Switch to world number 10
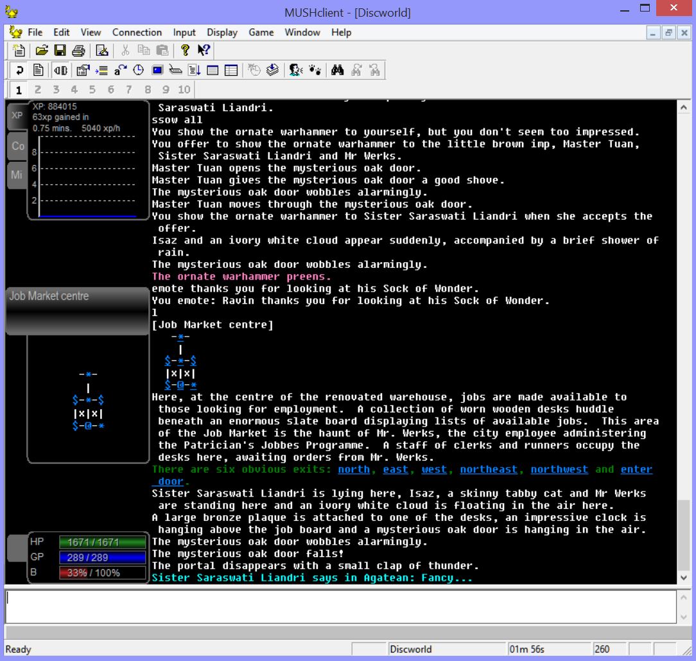696x661 pixels. tap(184, 90)
